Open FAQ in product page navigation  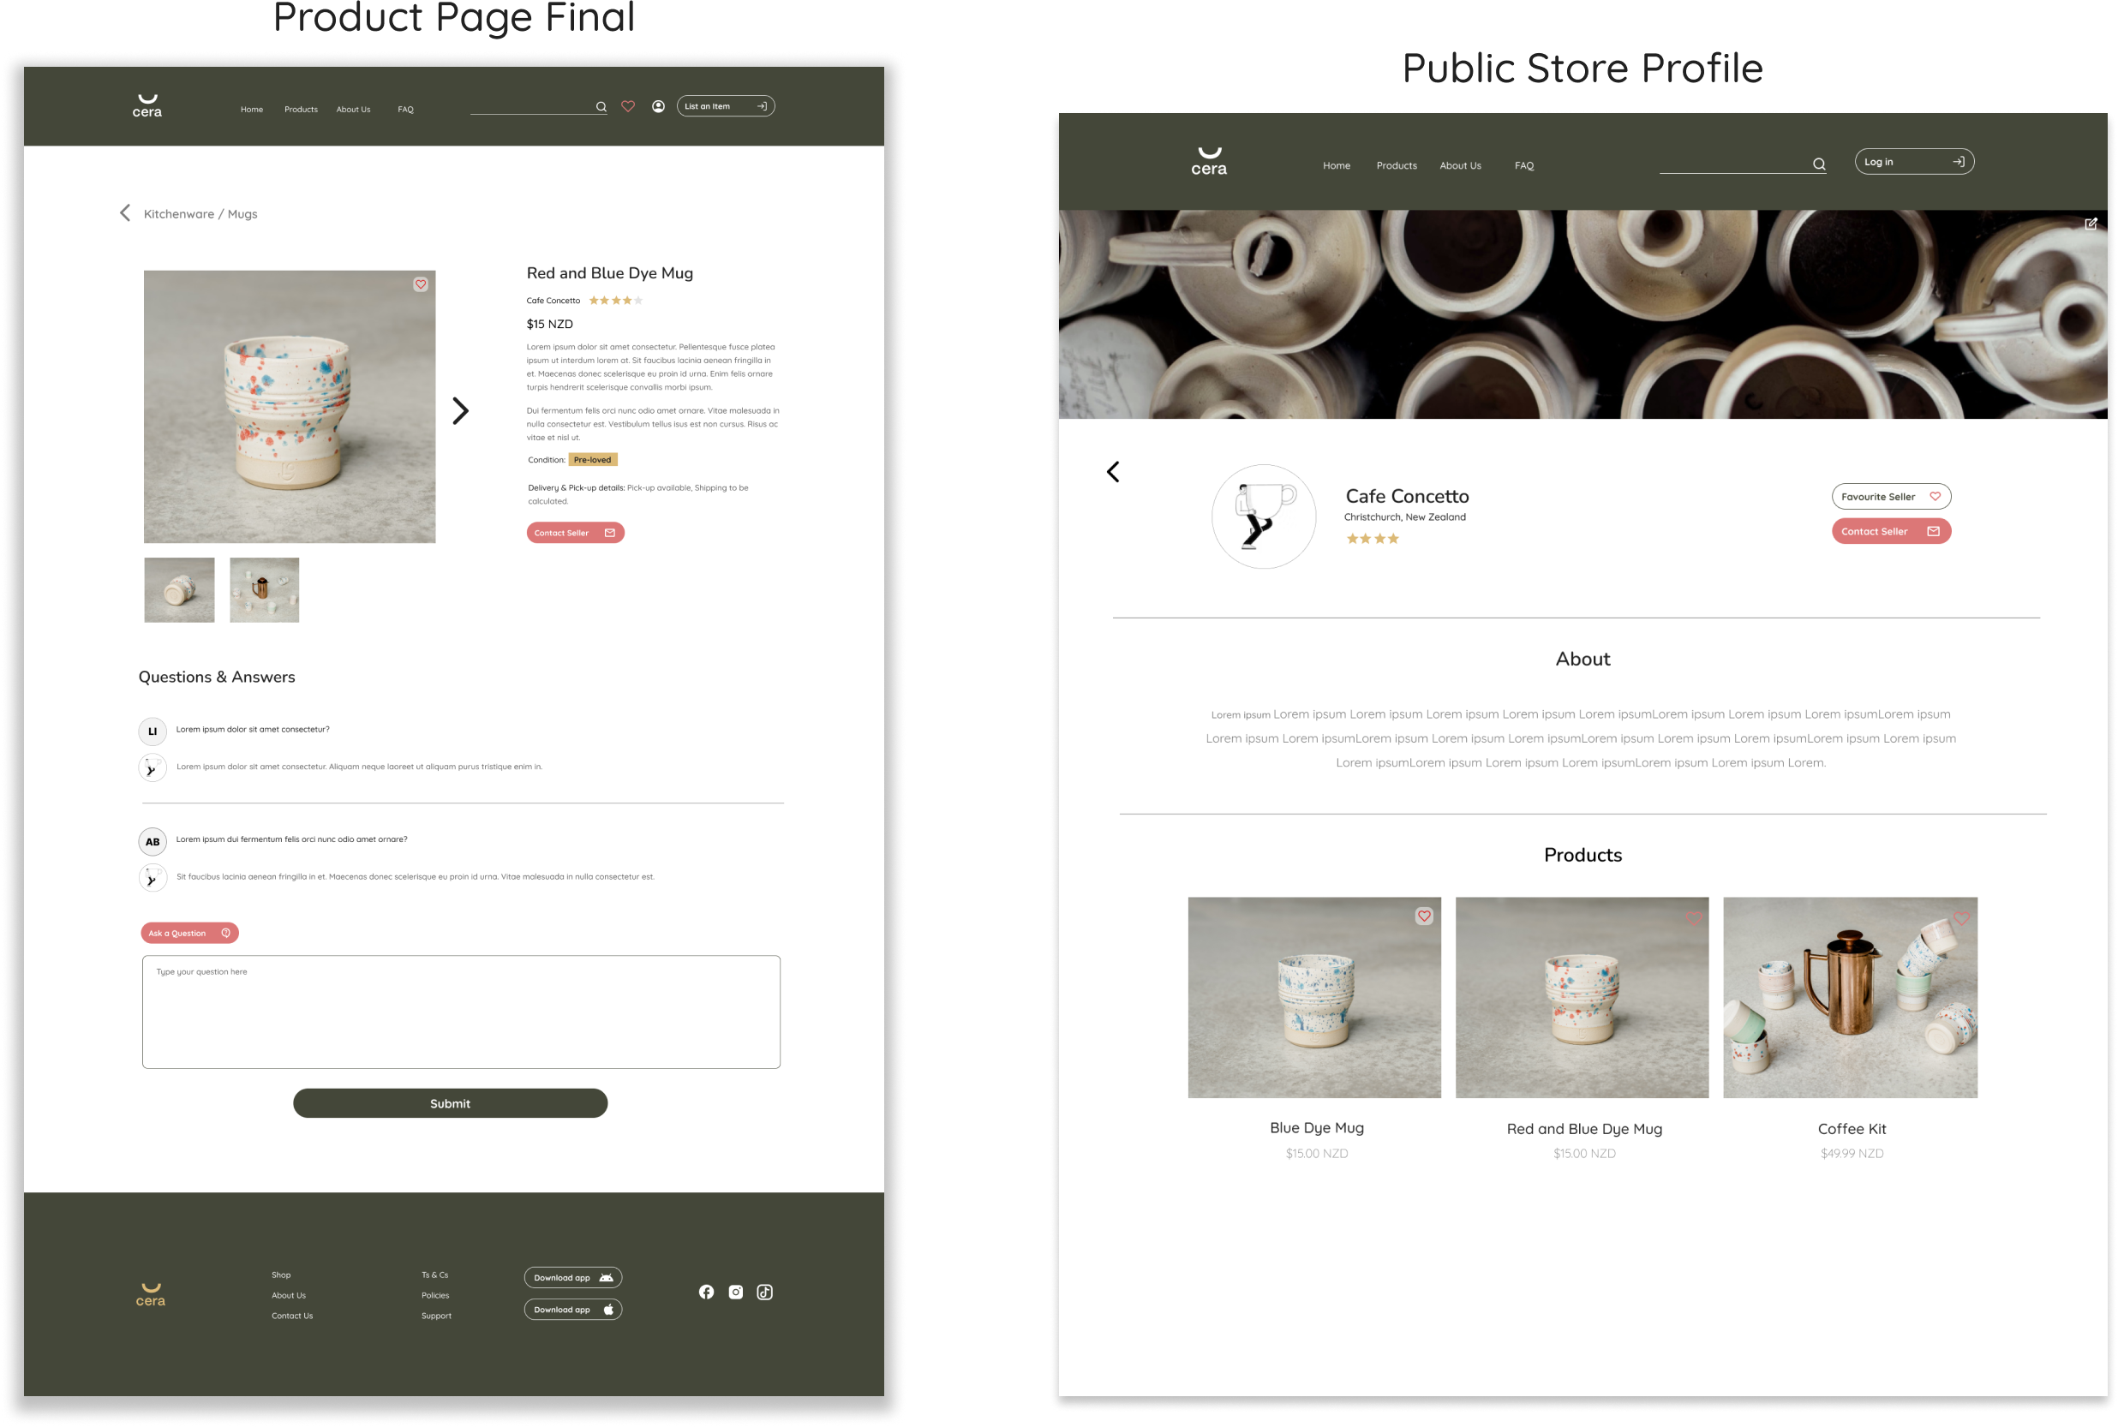(x=405, y=110)
